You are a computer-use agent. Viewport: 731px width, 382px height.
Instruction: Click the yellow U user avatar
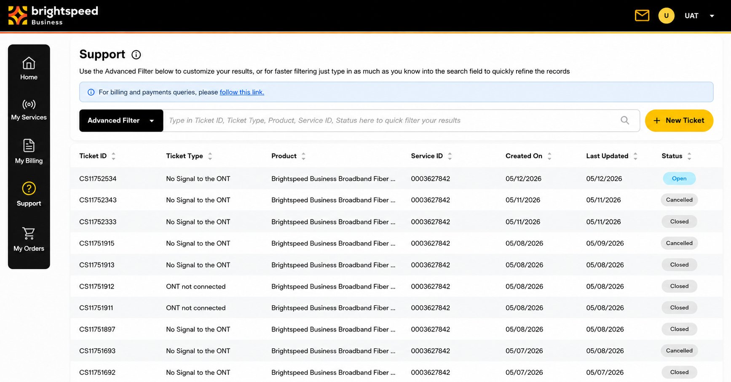(666, 16)
